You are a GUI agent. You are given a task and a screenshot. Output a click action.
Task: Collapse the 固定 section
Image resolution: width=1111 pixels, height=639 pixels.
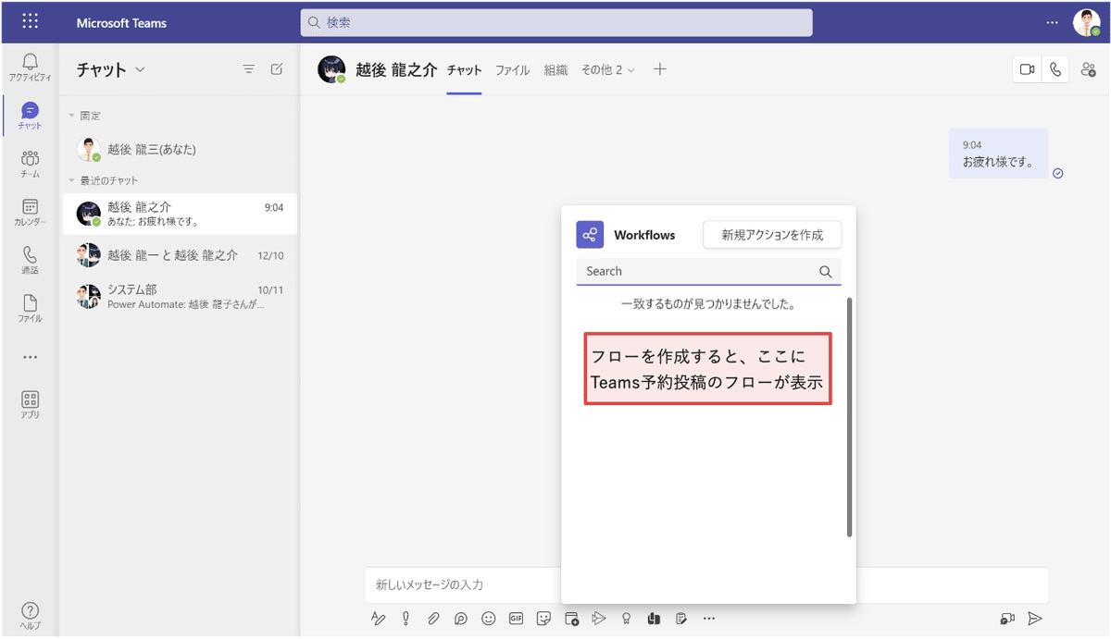point(71,116)
